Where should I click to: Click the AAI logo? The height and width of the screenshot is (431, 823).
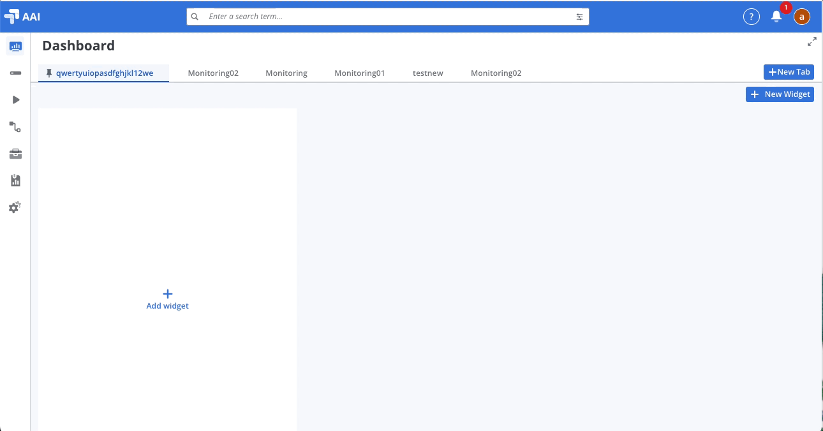[x=22, y=17]
